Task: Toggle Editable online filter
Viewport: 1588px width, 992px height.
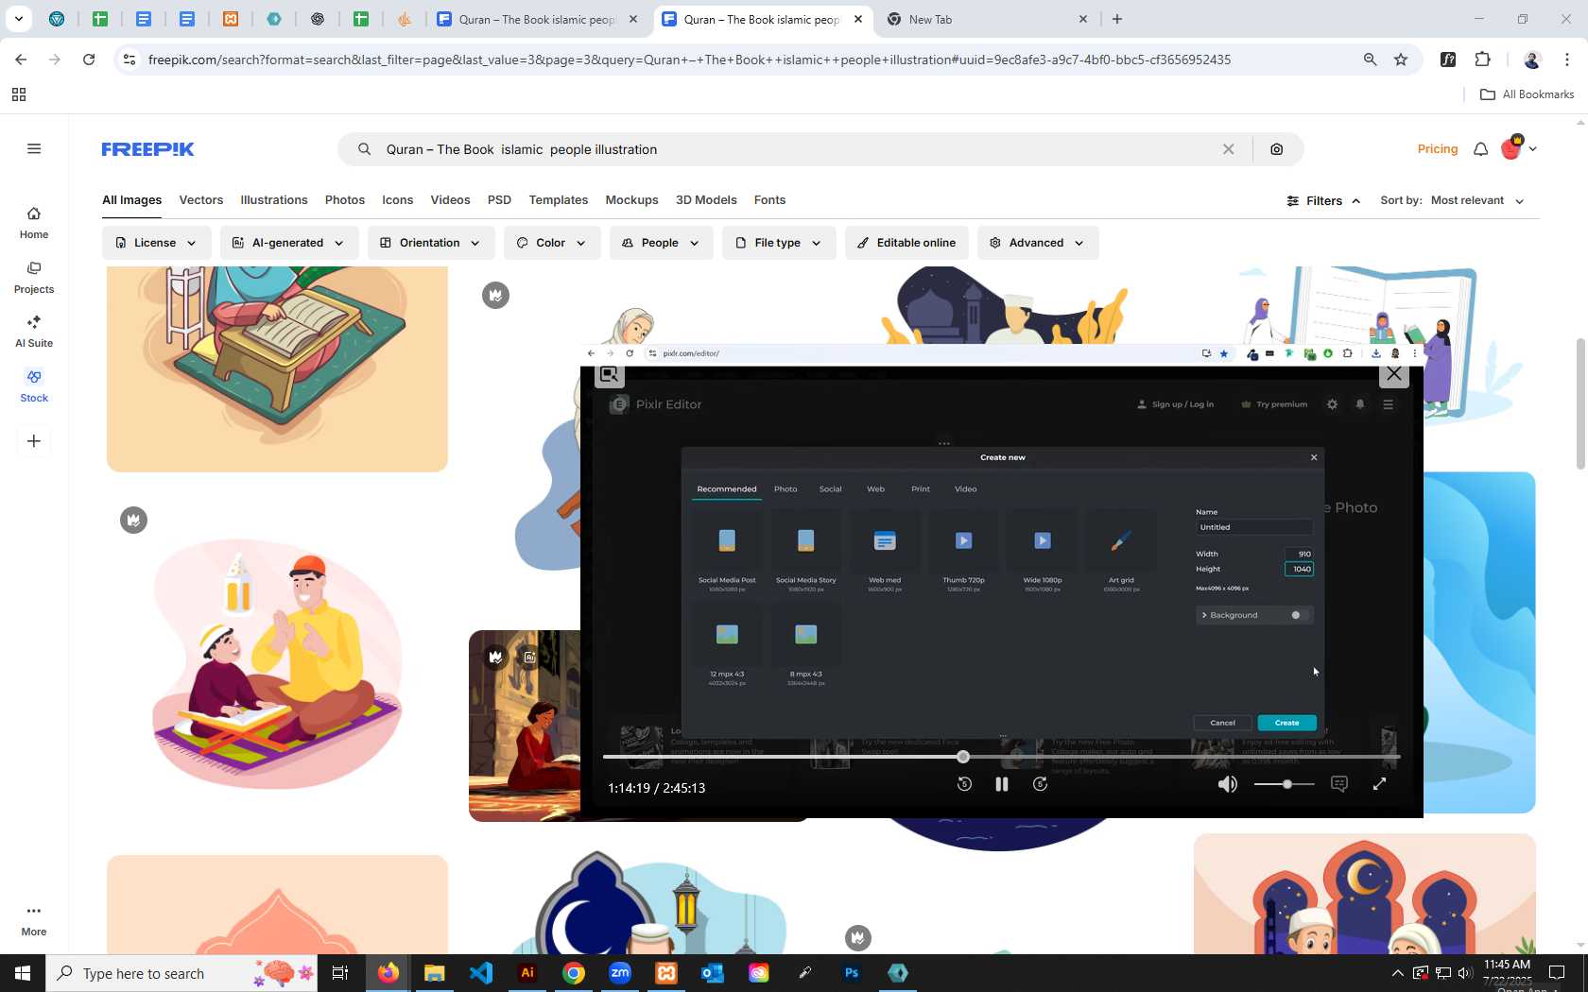Action: click(906, 243)
